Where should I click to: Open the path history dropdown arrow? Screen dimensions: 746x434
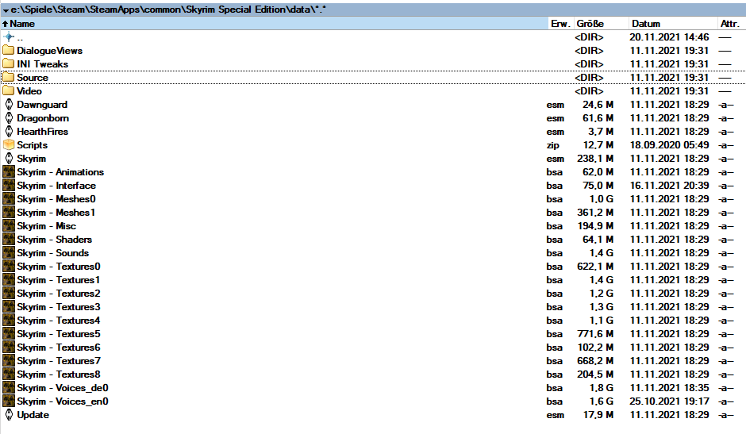[6, 9]
